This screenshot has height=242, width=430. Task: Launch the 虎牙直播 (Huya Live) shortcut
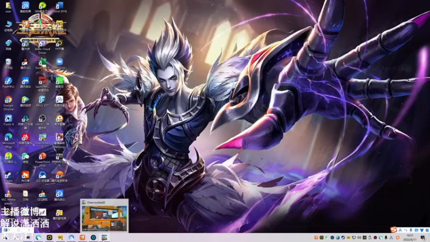tap(59, 120)
